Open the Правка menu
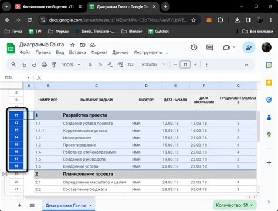The width and height of the screenshot is (278, 211). (x=43, y=52)
